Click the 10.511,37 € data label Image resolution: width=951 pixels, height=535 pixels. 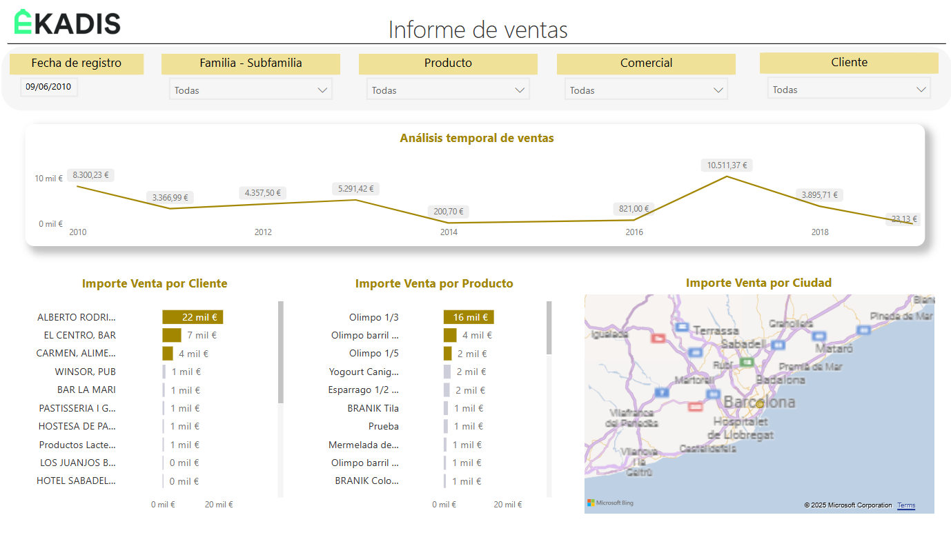tap(727, 165)
